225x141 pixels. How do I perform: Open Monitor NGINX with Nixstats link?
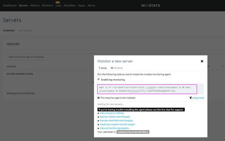(115, 117)
